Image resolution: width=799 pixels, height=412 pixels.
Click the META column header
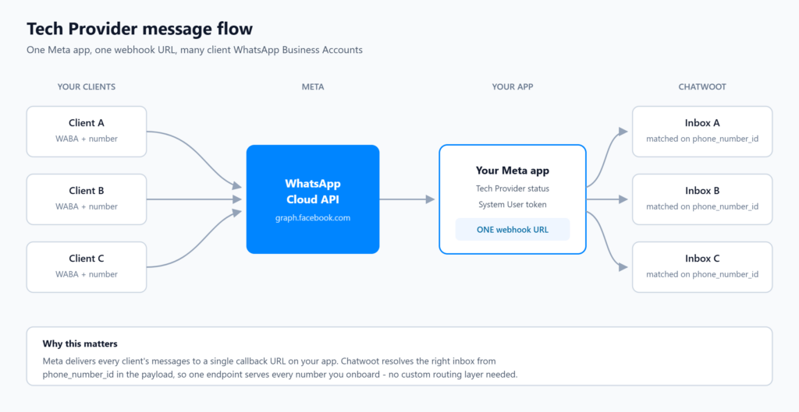pyautogui.click(x=313, y=86)
